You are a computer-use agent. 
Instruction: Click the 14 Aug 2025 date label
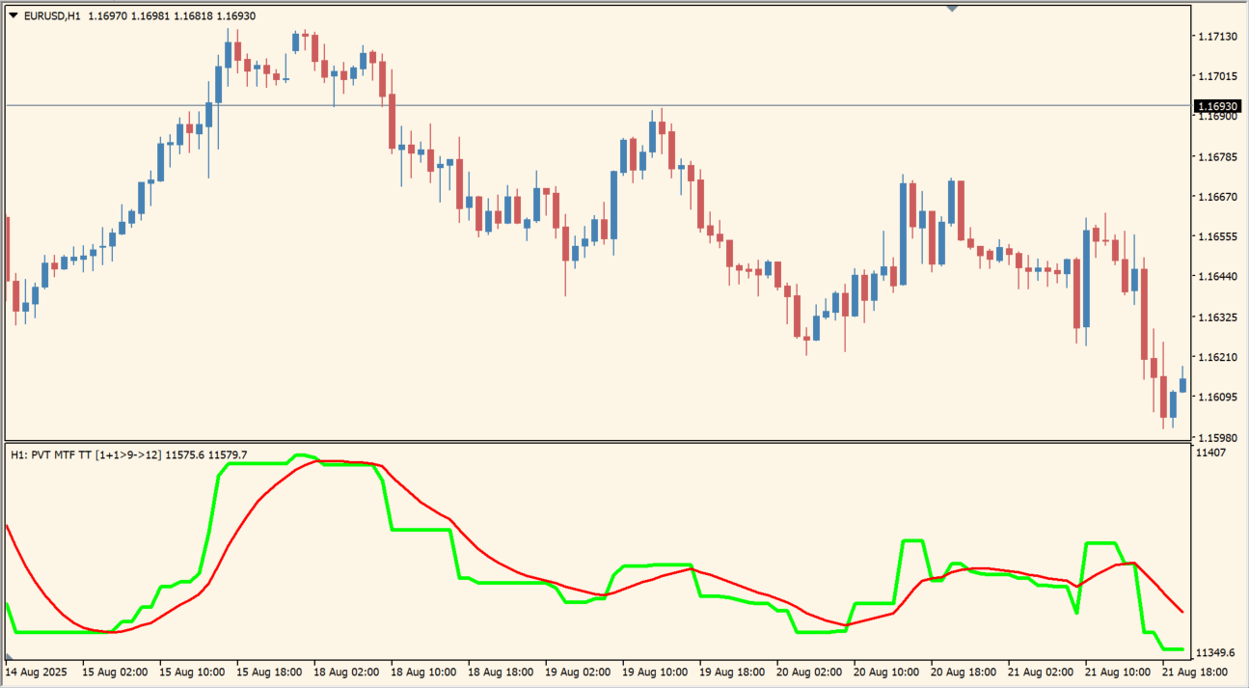click(x=38, y=671)
